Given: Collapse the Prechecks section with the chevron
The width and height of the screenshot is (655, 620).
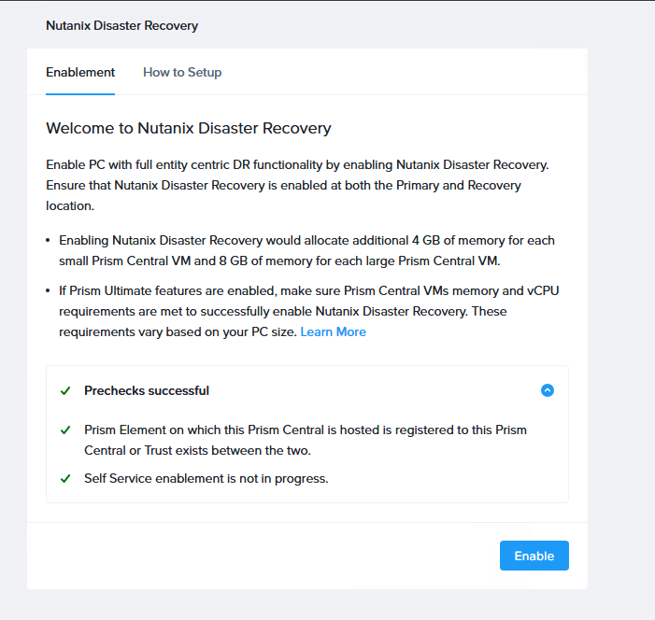Looking at the screenshot, I should pos(548,390).
